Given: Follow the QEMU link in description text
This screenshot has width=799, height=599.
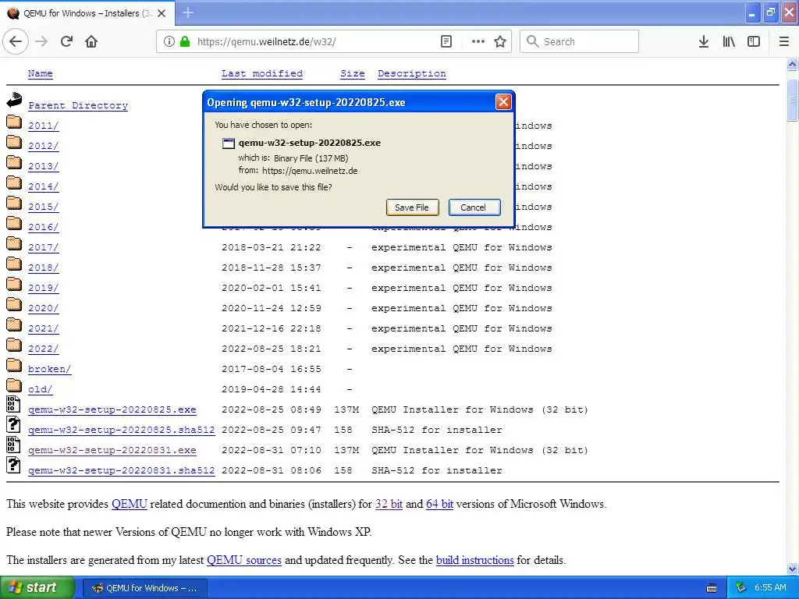Looking at the screenshot, I should (130, 504).
